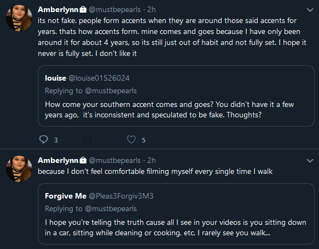The width and height of the screenshot is (319, 249).
Task: Click @Pleas3Forgiv3M3 handle
Action: tap(121, 196)
